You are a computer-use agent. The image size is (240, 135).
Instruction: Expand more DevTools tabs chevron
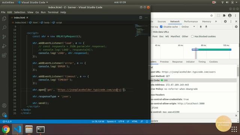click(x=216, y=21)
